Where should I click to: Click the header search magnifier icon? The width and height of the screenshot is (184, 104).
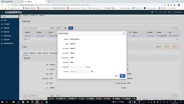pyautogui.click(x=156, y=12)
